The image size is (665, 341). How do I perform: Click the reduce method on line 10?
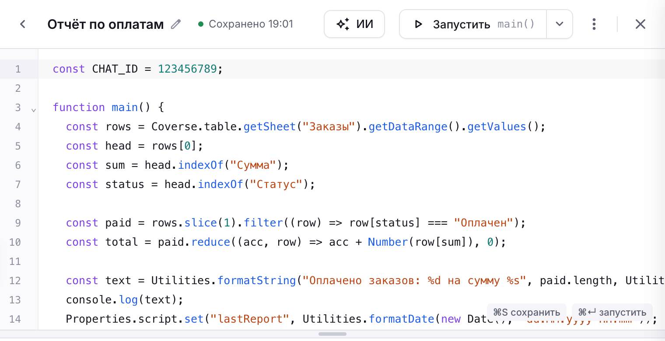coord(210,242)
